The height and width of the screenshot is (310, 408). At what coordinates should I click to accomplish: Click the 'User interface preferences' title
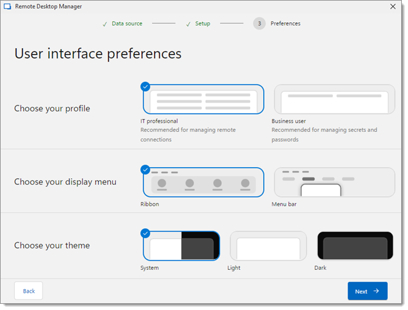pos(98,54)
